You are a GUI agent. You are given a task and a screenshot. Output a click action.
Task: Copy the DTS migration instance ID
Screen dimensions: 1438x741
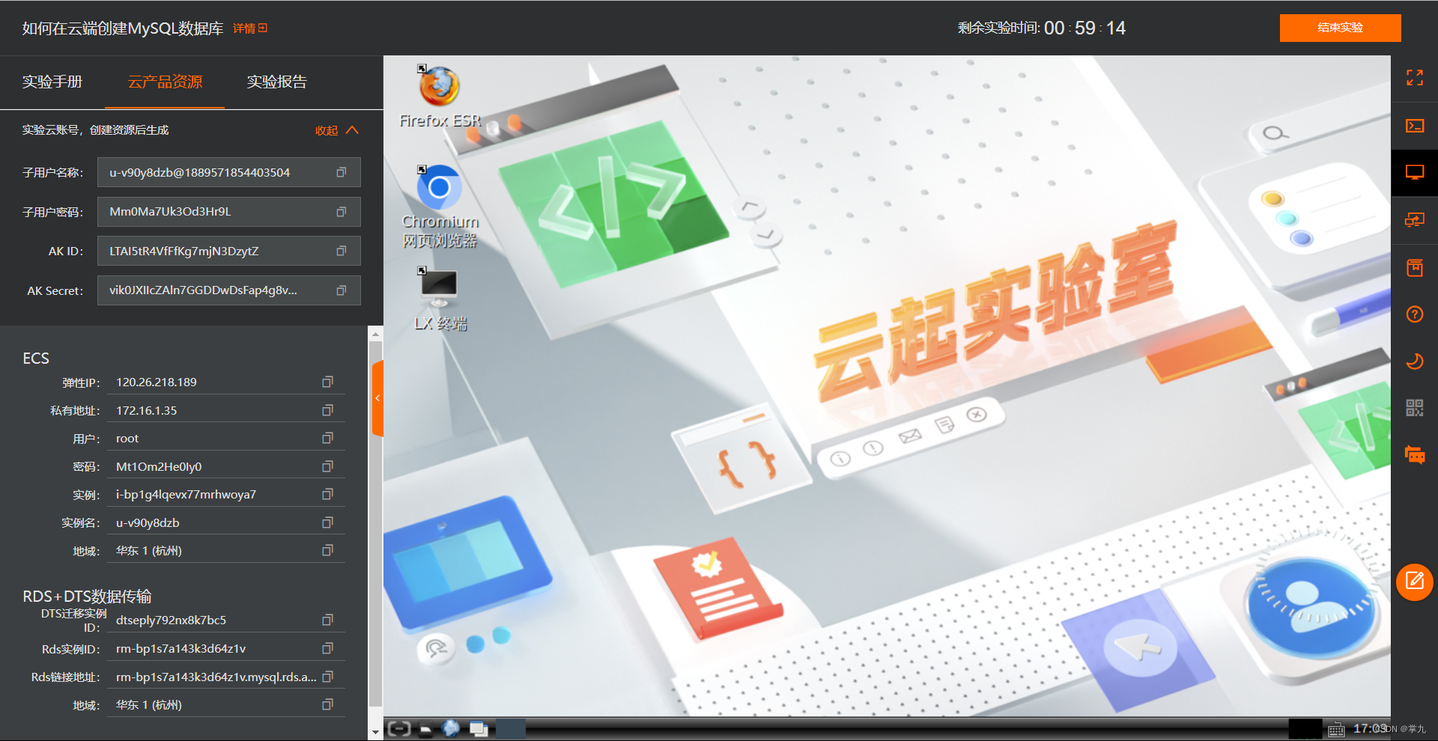tap(327, 620)
